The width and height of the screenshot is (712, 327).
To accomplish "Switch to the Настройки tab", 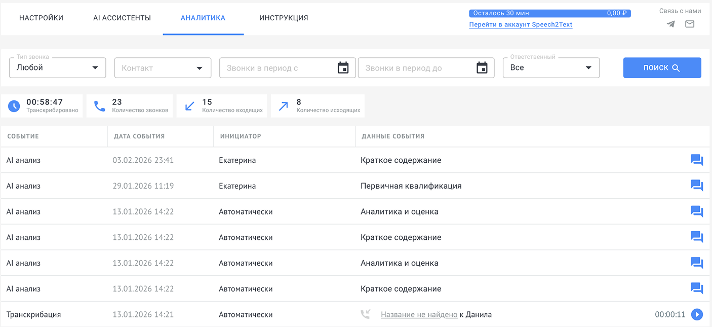I will tap(41, 18).
